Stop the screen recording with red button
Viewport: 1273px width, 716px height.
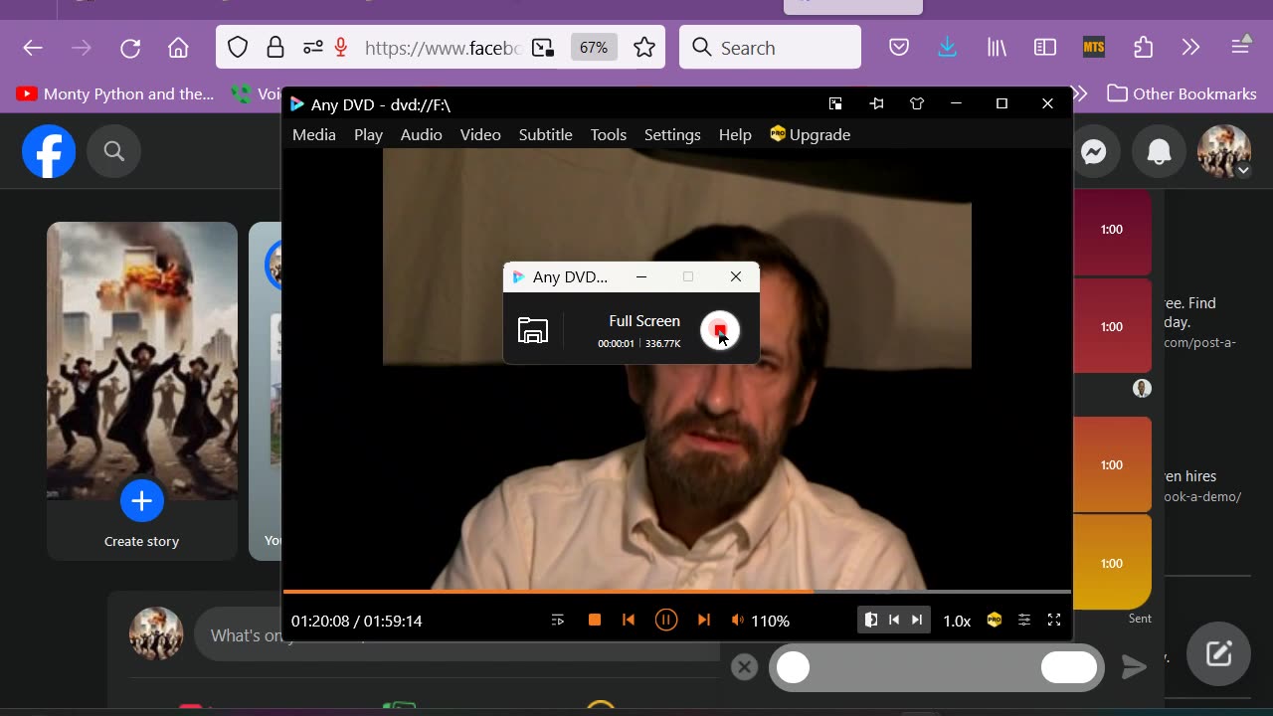point(720,330)
